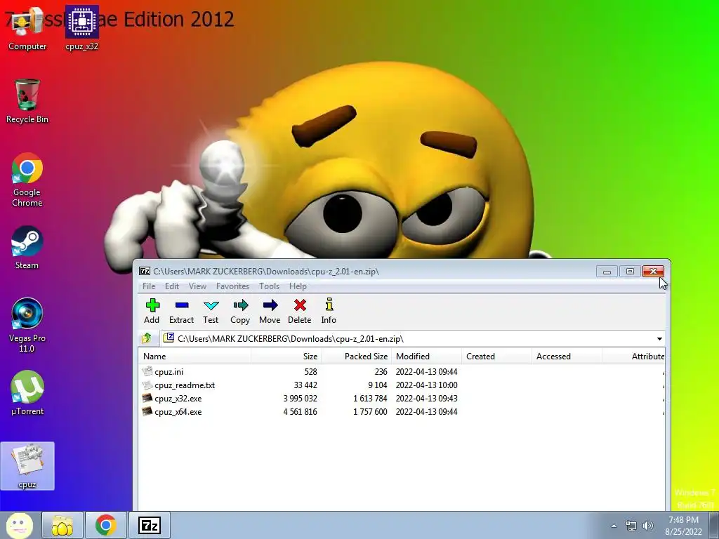The width and height of the screenshot is (719, 539).
Task: Click packed size value 1 613 784
Action: point(370,399)
